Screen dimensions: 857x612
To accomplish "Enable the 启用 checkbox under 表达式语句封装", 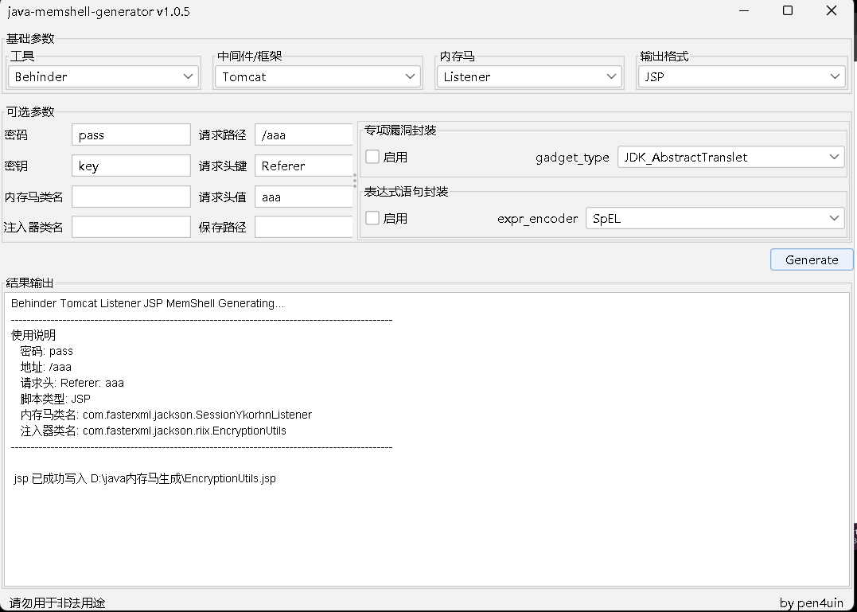I will [x=371, y=219].
